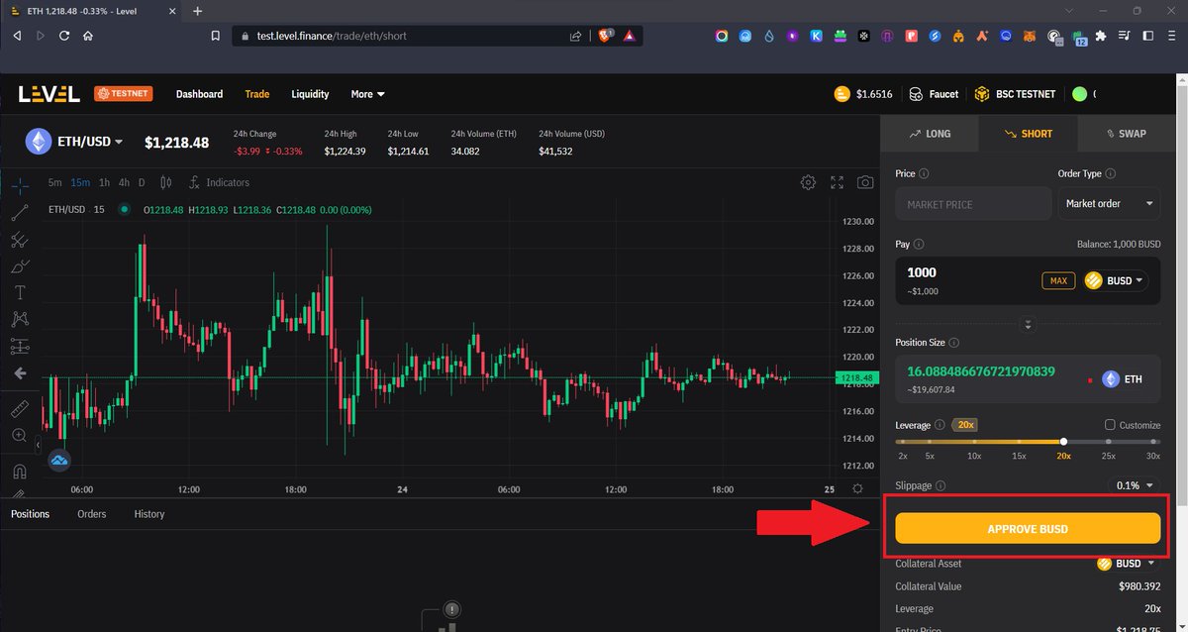Open the Market order type dropdown
The width and height of the screenshot is (1188, 632).
tap(1109, 203)
